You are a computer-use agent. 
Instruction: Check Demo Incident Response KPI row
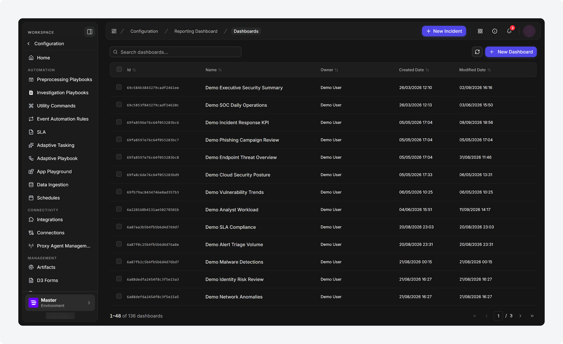[x=119, y=122]
